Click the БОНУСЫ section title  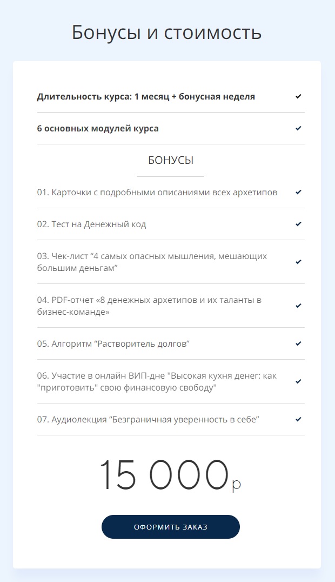pos(171,161)
